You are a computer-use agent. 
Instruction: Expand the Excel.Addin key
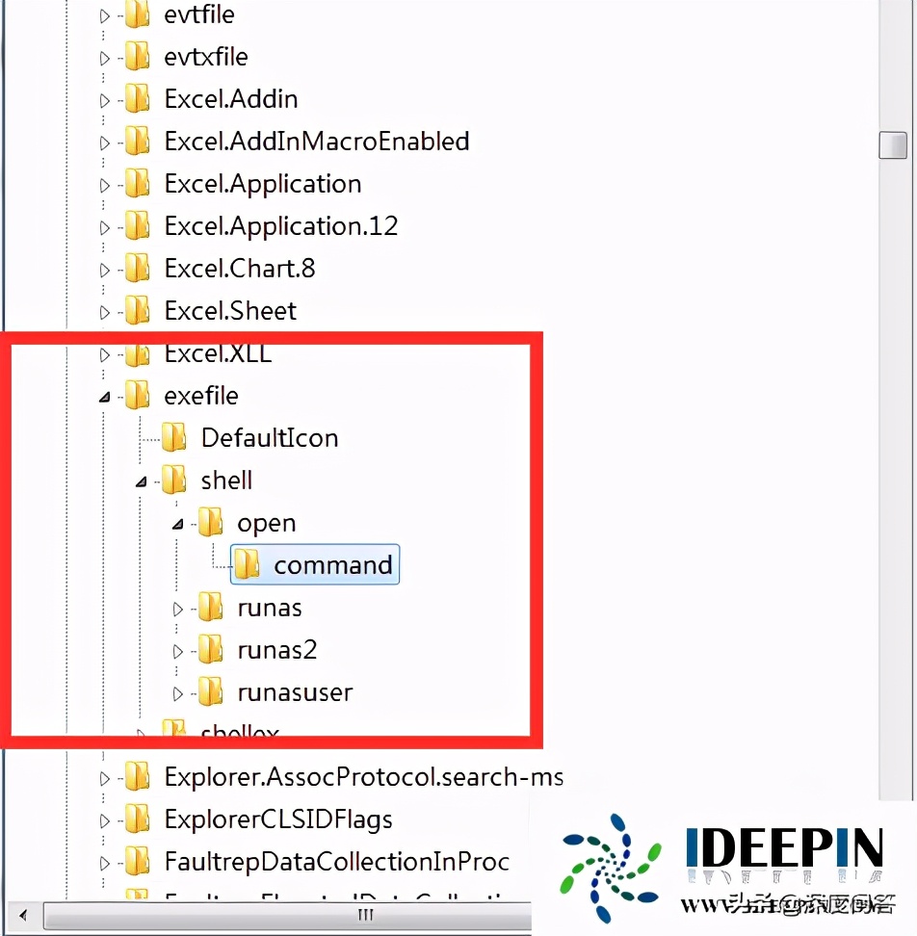pyautogui.click(x=105, y=100)
